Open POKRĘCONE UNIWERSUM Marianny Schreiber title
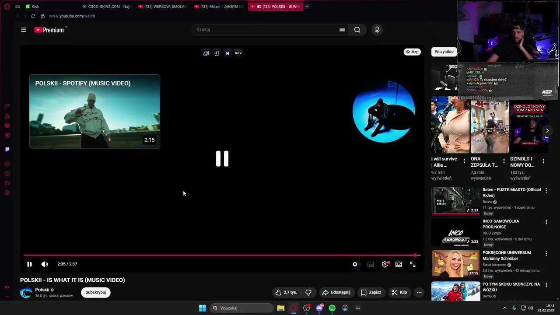Screen dimensions: 560x315 pyautogui.click(x=507, y=255)
